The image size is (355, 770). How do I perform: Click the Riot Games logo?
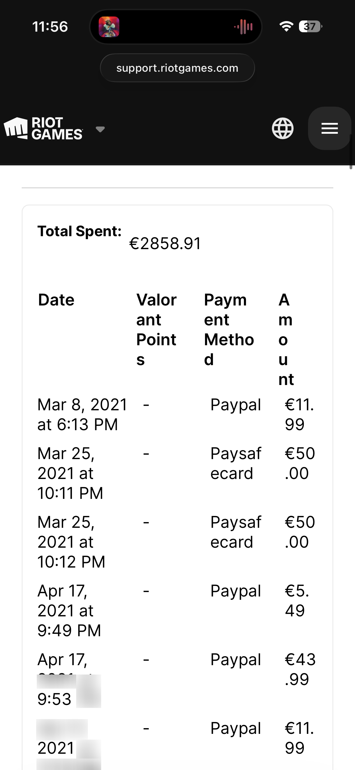[43, 128]
